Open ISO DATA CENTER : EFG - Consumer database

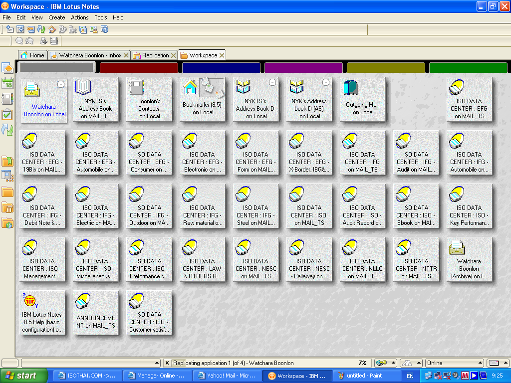[x=149, y=153]
